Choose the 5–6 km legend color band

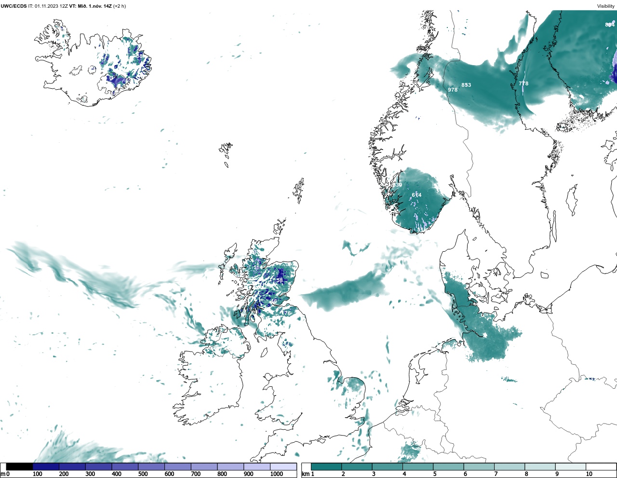click(448, 466)
